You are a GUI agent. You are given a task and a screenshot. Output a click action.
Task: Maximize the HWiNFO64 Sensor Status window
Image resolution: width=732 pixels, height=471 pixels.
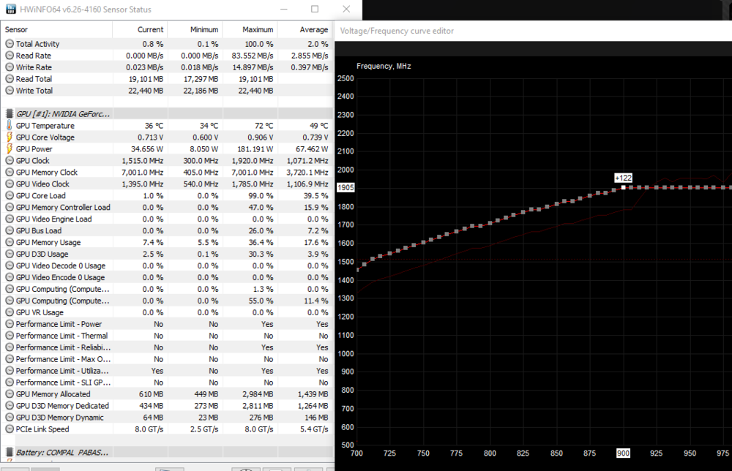315,10
